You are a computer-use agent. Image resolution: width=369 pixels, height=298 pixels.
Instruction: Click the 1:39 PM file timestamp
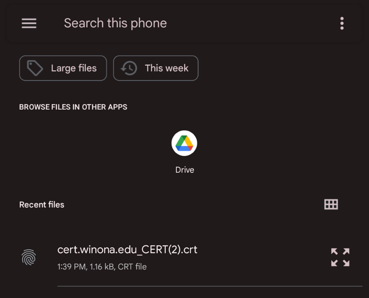(71, 267)
